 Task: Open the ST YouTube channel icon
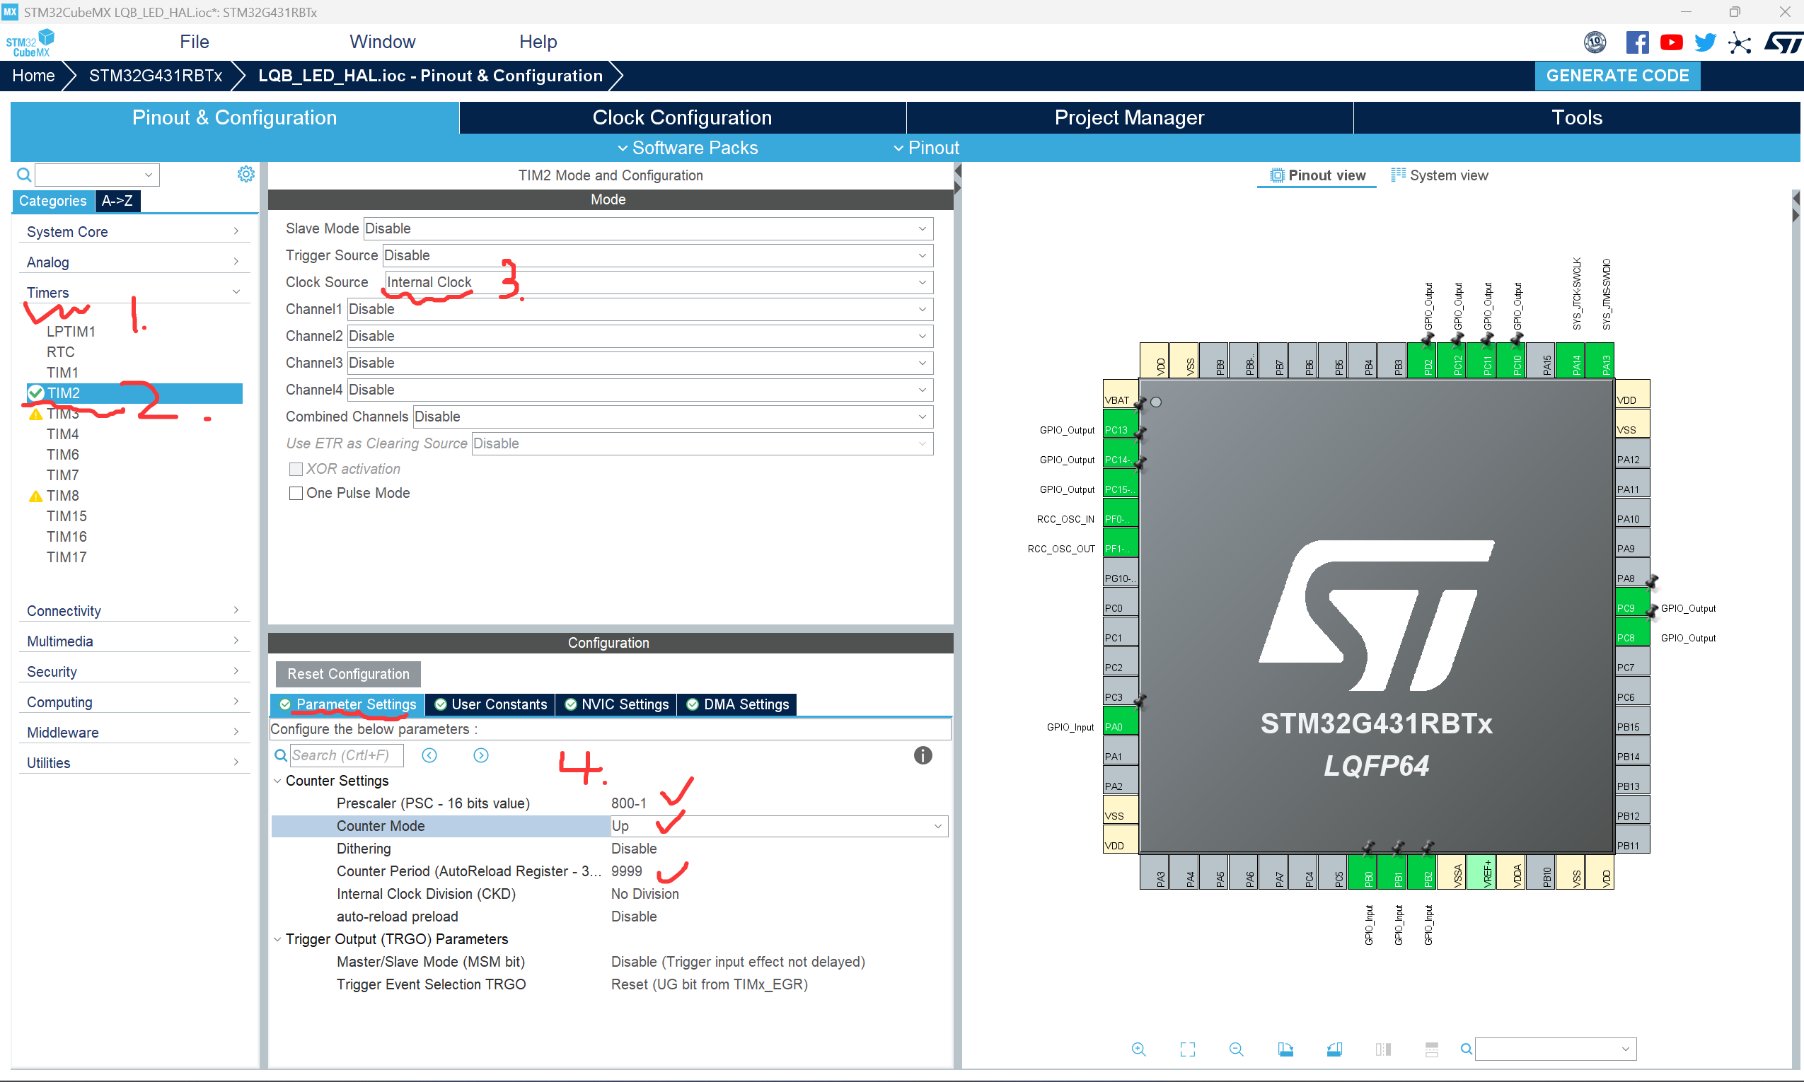tap(1670, 42)
